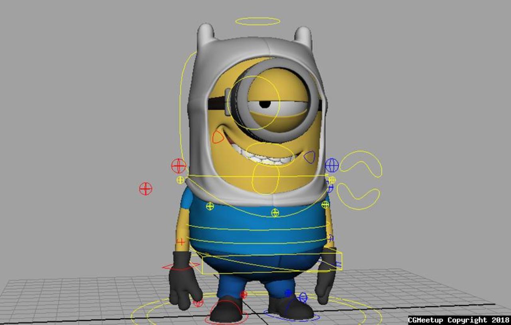The image size is (511, 325).
Task: Pick the small red cross control on the elbow
Action: coord(181,241)
